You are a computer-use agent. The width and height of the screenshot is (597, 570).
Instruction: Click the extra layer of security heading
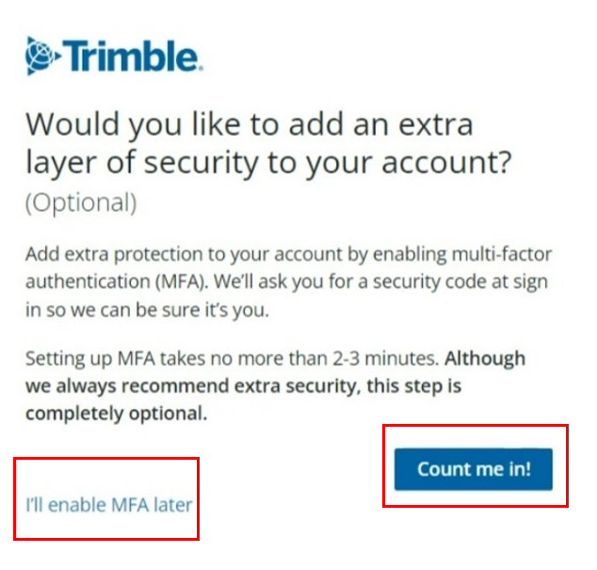click(x=268, y=142)
